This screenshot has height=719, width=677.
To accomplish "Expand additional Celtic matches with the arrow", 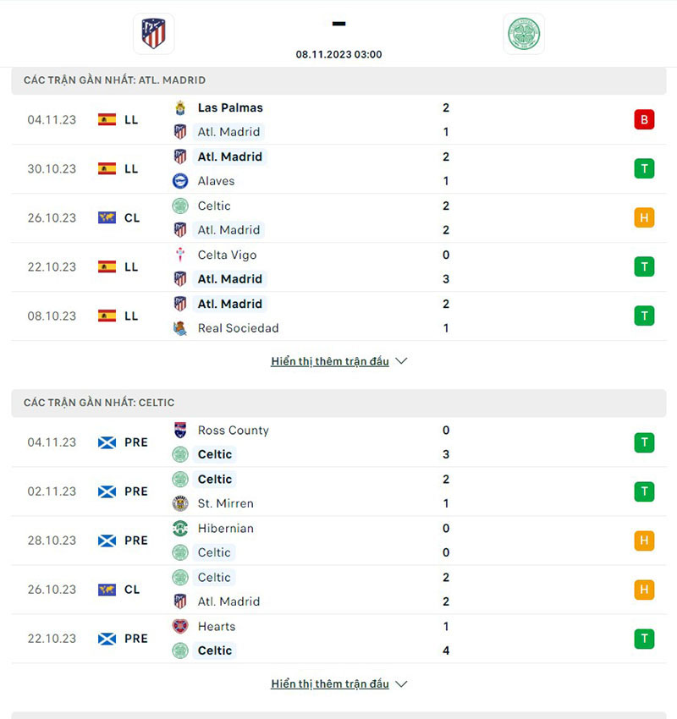I will pyautogui.click(x=400, y=683).
